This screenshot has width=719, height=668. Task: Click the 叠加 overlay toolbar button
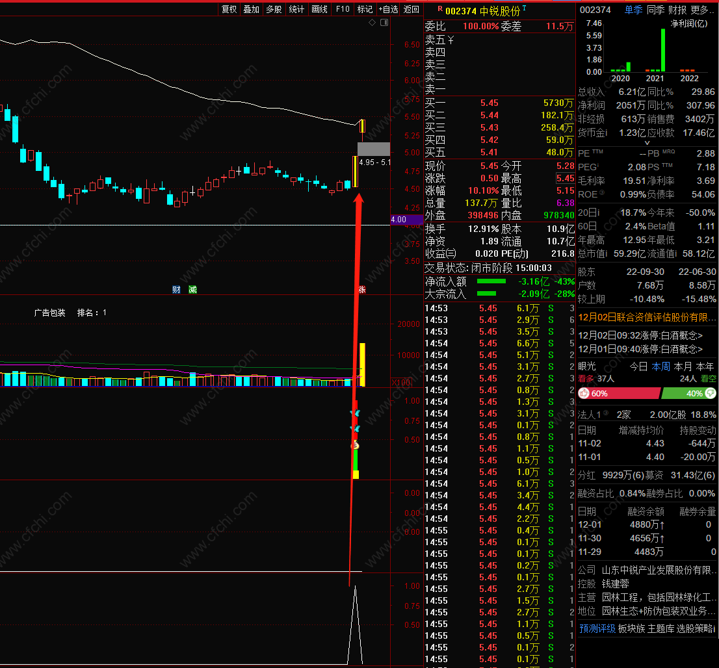252,9
